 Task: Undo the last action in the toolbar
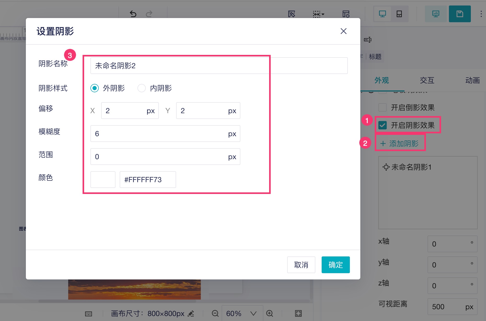133,14
